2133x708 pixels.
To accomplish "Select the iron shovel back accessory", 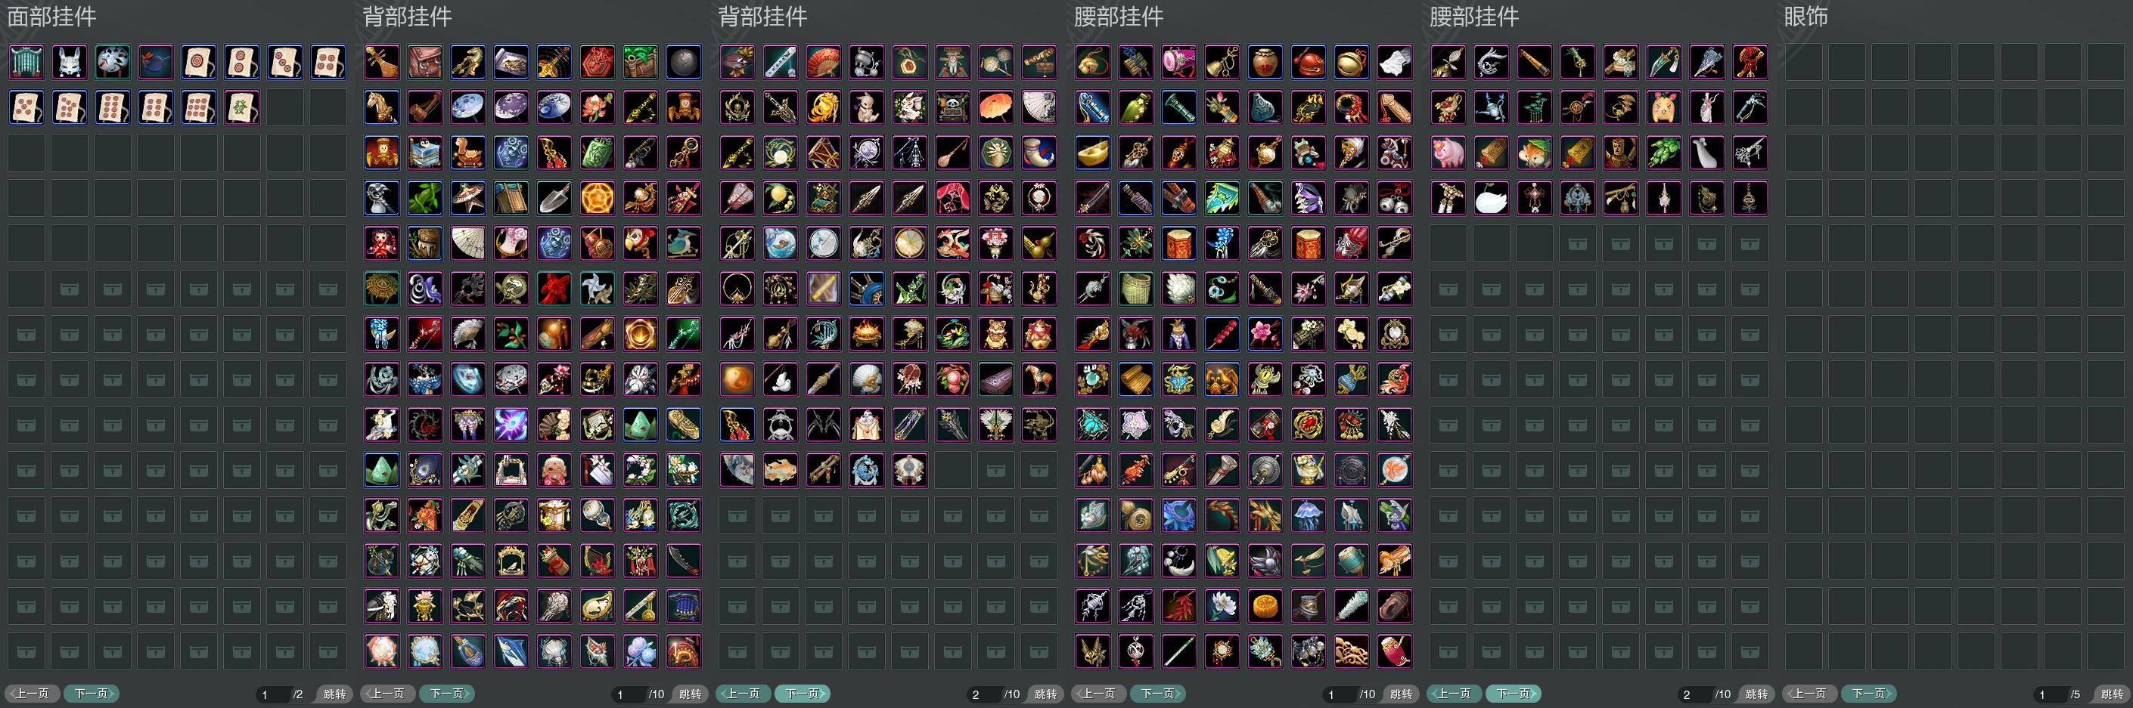I will point(554,199).
